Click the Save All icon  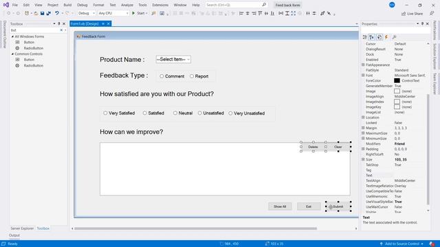click(x=49, y=13)
